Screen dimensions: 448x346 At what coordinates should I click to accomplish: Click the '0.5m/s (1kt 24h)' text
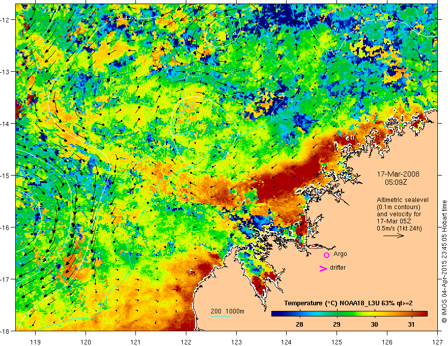click(x=400, y=228)
